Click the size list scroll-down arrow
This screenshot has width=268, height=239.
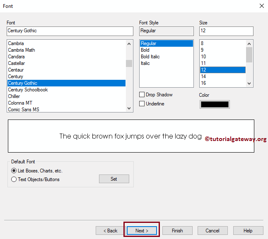pyautogui.click(x=249, y=84)
